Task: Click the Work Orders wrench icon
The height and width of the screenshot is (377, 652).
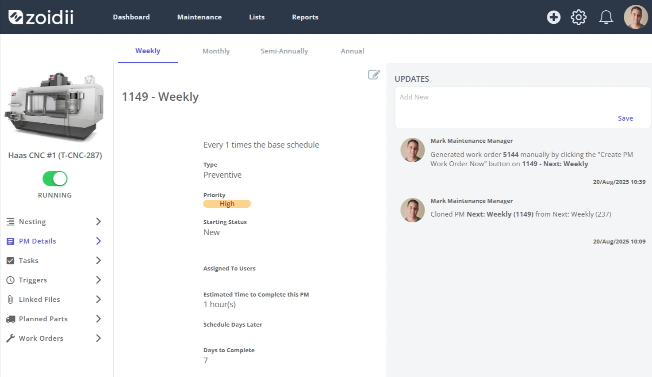Action: [x=10, y=339]
